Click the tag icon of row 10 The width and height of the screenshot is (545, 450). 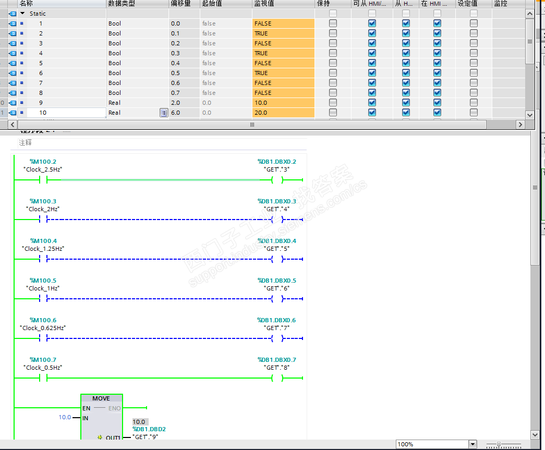click(13, 113)
